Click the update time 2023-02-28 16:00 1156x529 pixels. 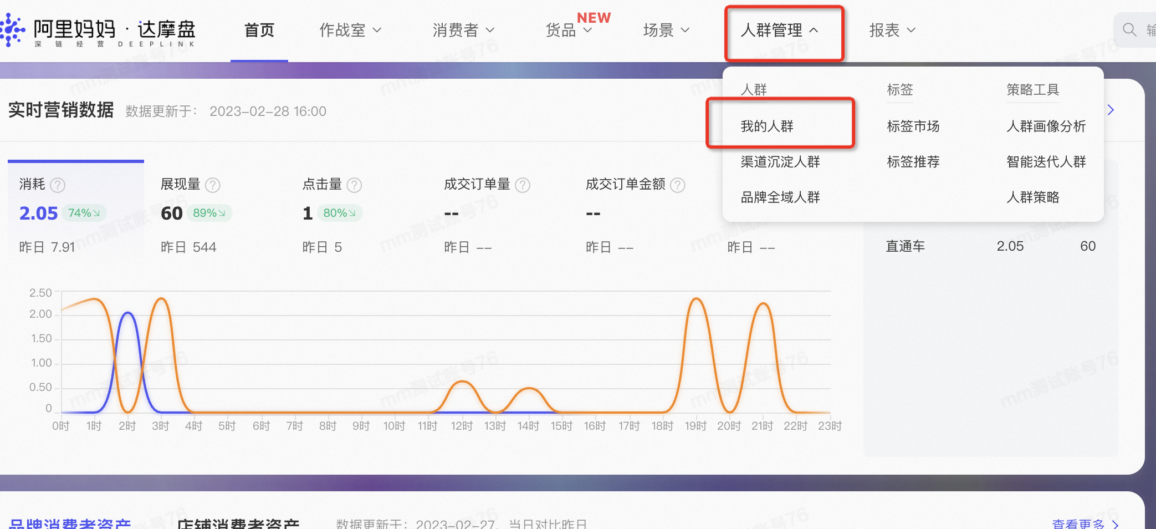tap(268, 111)
